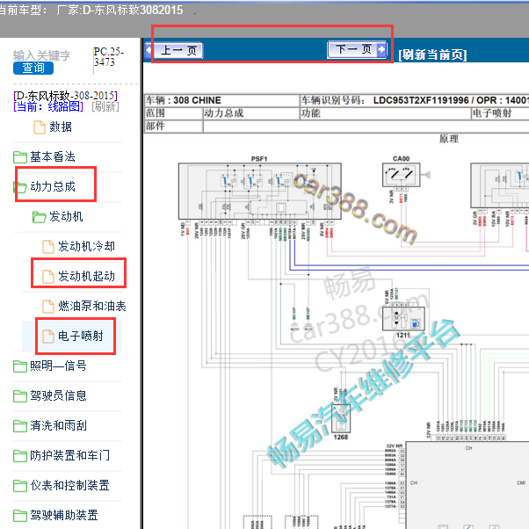Open the 数据 document item
This screenshot has width=529, height=529.
click(x=61, y=127)
